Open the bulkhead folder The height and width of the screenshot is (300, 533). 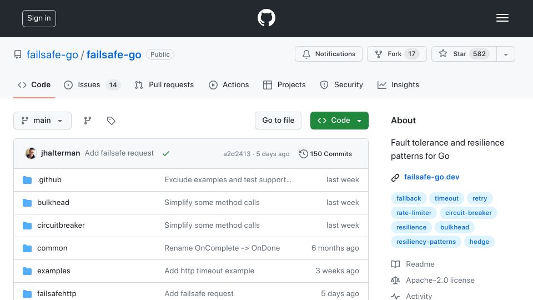click(53, 202)
